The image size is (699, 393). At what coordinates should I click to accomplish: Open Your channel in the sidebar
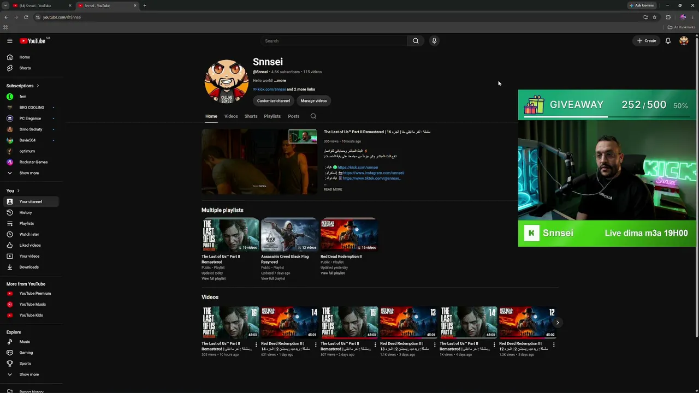tap(32, 201)
